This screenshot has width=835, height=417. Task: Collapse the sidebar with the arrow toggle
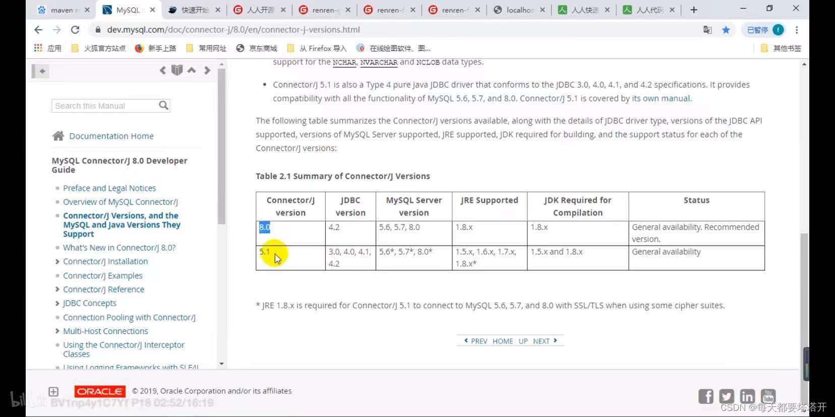[40, 71]
